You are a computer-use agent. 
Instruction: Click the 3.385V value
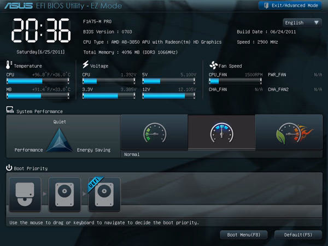128,90
